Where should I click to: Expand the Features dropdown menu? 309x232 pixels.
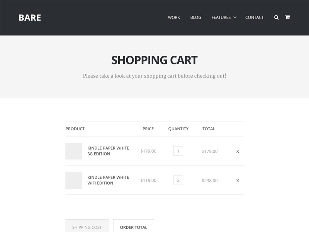coord(222,17)
